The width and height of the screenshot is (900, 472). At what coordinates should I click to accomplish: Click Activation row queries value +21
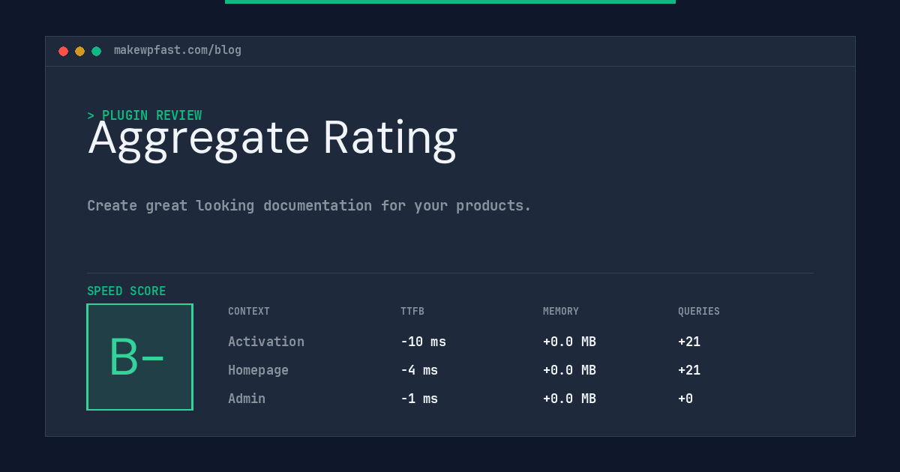(x=689, y=342)
